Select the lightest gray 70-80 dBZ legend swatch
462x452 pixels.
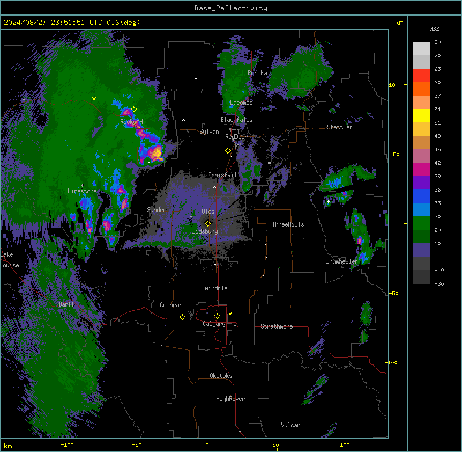click(421, 49)
